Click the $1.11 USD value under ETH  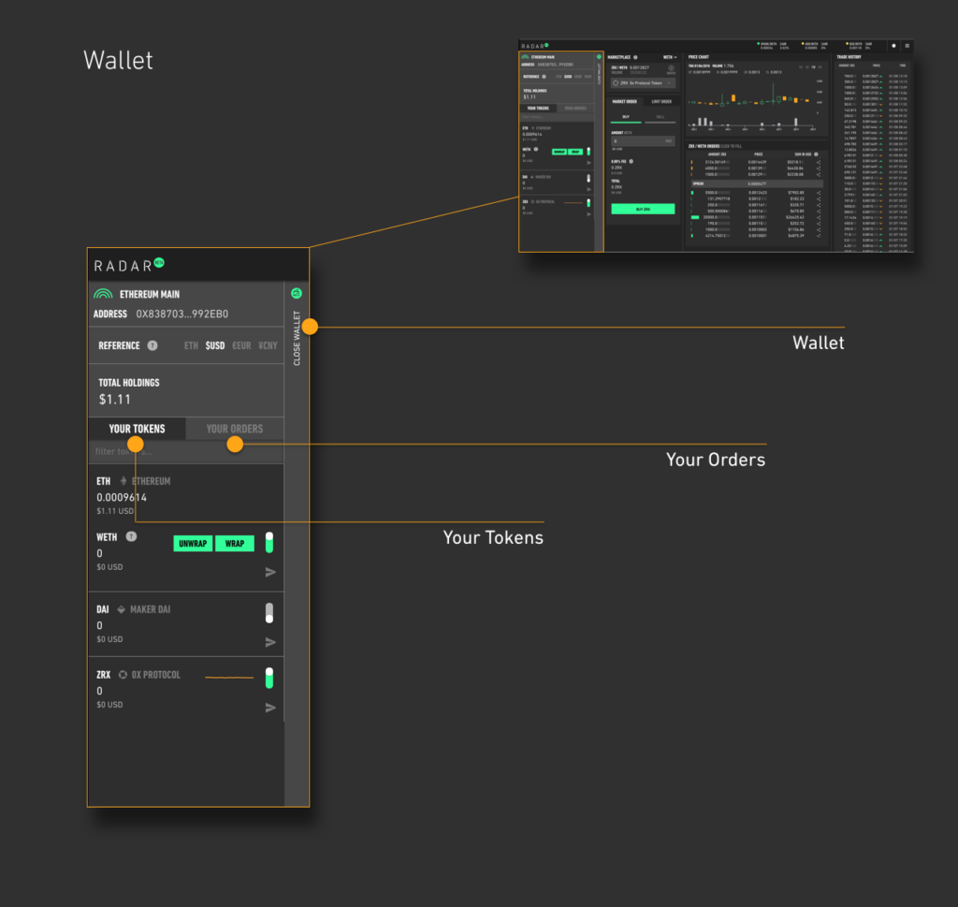click(115, 511)
